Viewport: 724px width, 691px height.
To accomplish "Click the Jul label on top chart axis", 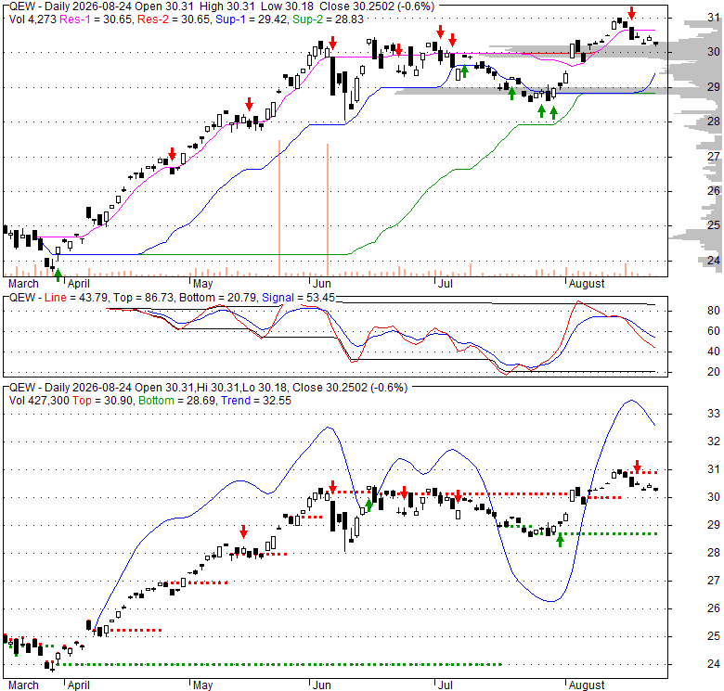I will (x=446, y=284).
